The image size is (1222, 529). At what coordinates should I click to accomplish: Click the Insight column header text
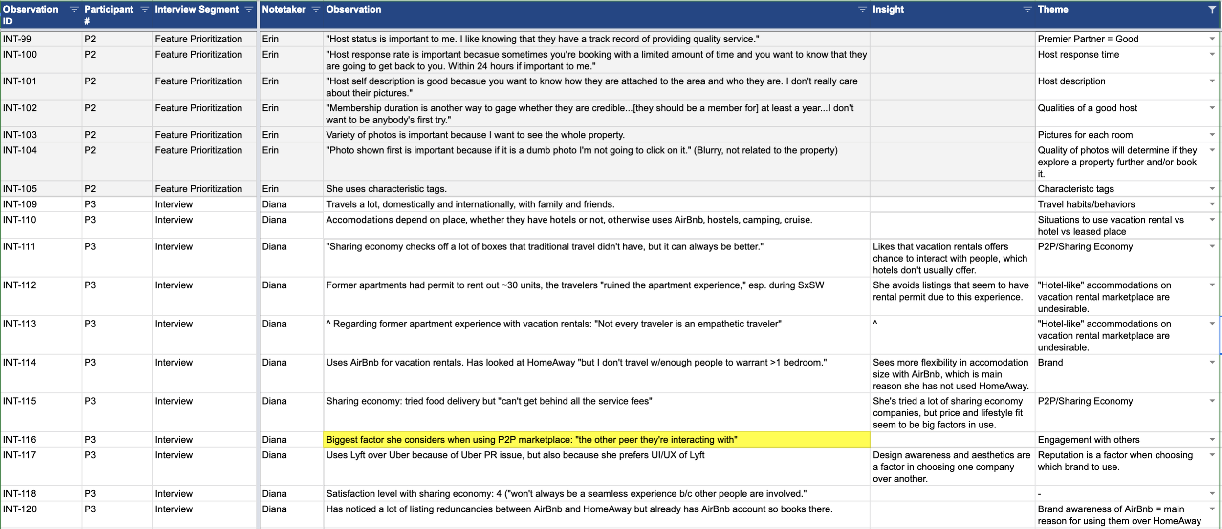(888, 10)
